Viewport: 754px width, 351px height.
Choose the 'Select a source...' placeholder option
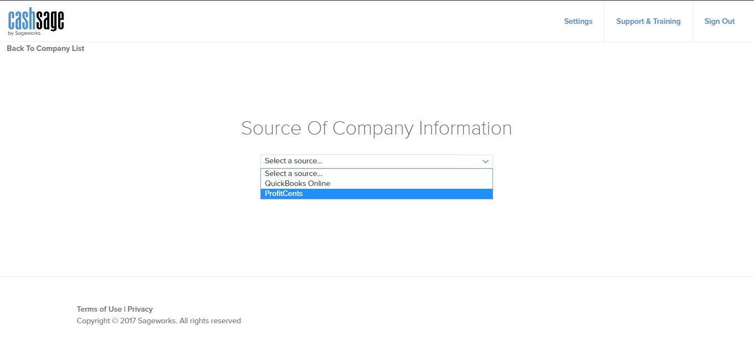click(x=377, y=174)
